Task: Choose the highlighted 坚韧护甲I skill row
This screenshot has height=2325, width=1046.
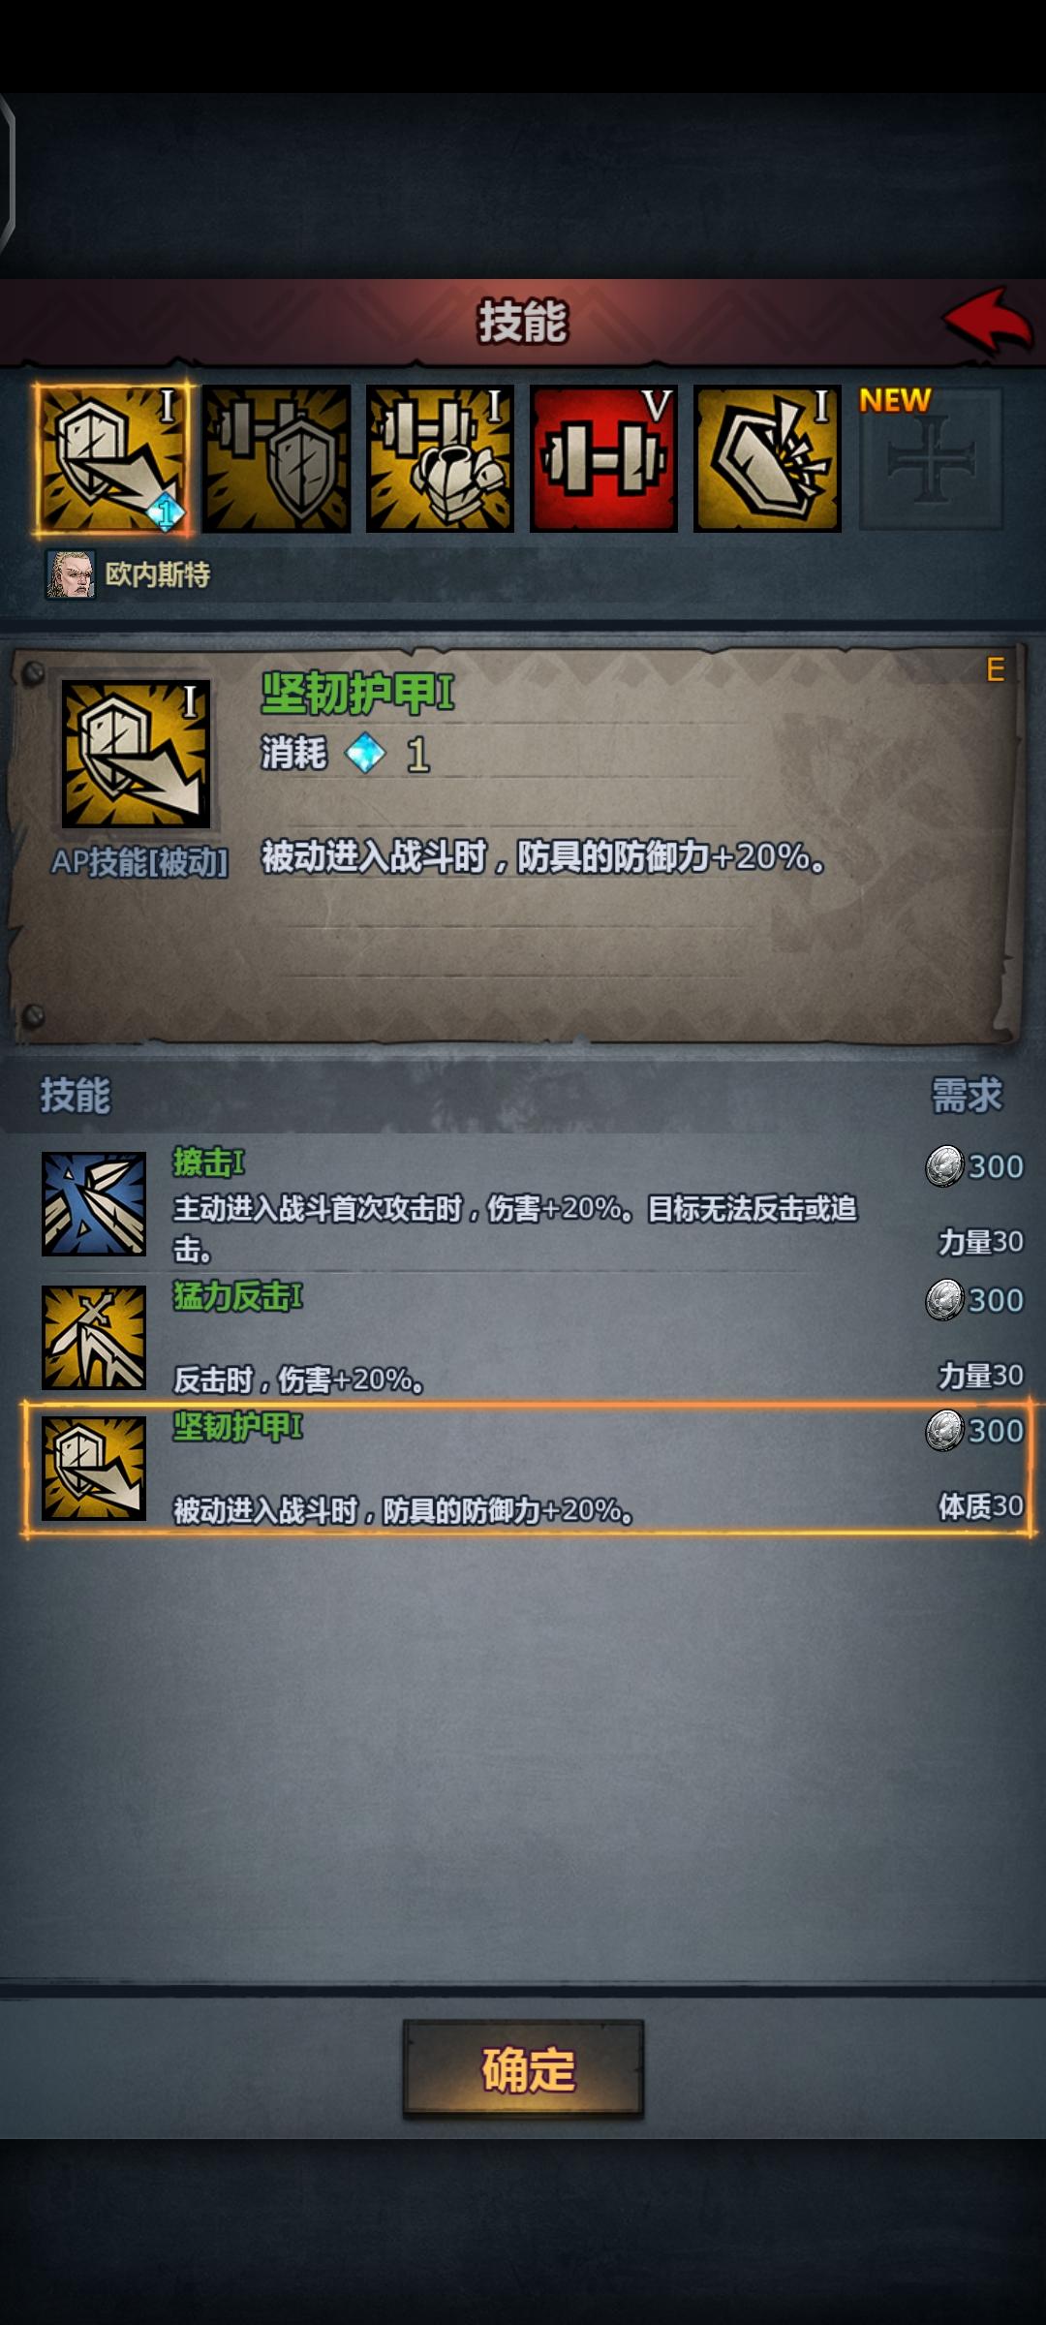Action: coord(529,1469)
